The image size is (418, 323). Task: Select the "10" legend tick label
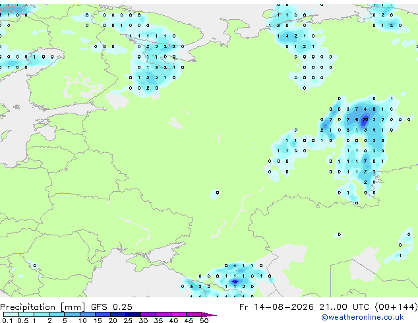82,320
